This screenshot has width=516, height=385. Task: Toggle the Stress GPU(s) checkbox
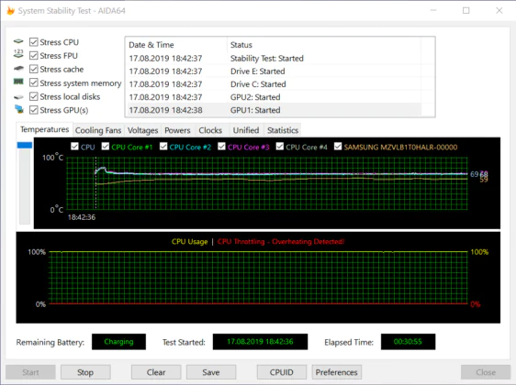click(x=34, y=110)
